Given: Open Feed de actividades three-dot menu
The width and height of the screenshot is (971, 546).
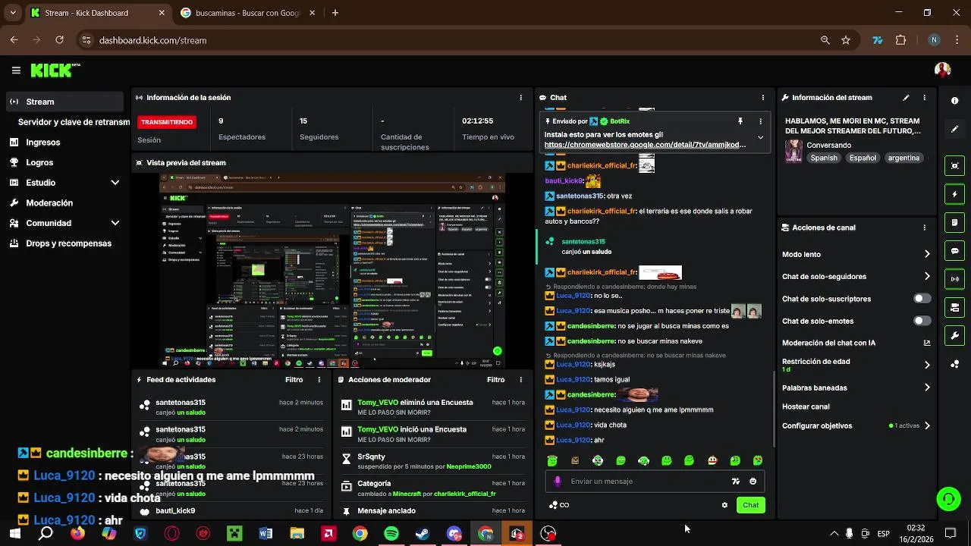Looking at the screenshot, I should (x=319, y=380).
